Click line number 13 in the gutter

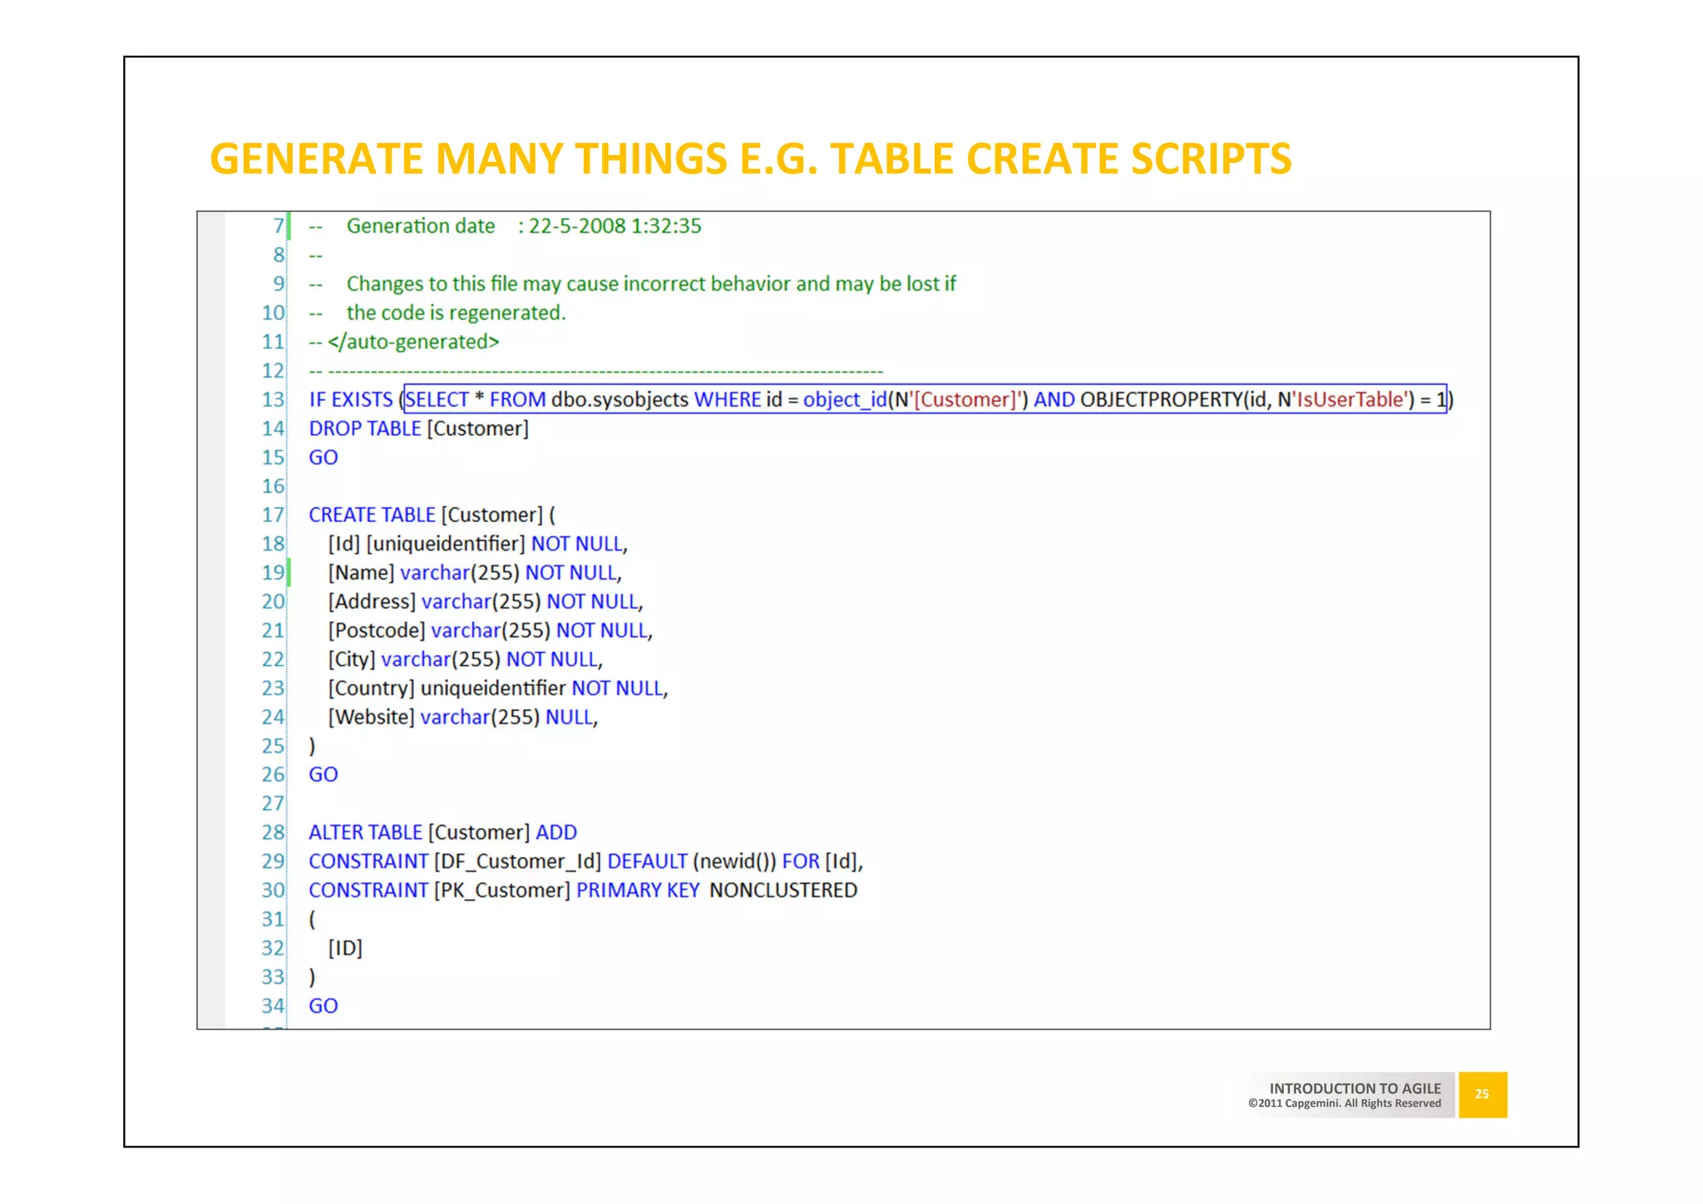273,400
